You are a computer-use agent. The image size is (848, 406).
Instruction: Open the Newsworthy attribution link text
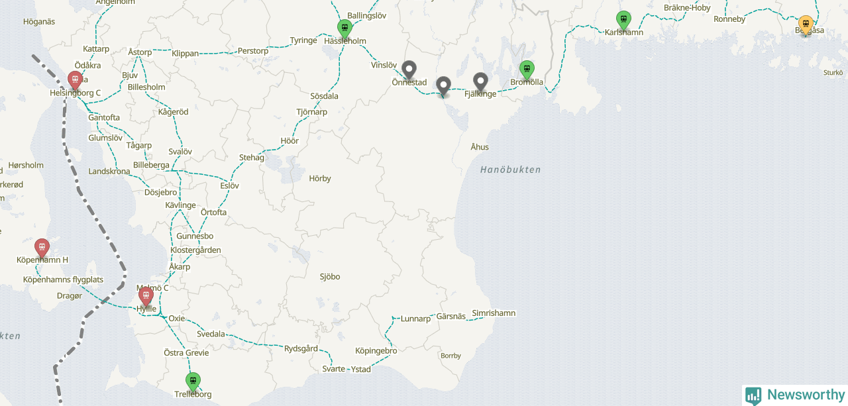click(806, 395)
